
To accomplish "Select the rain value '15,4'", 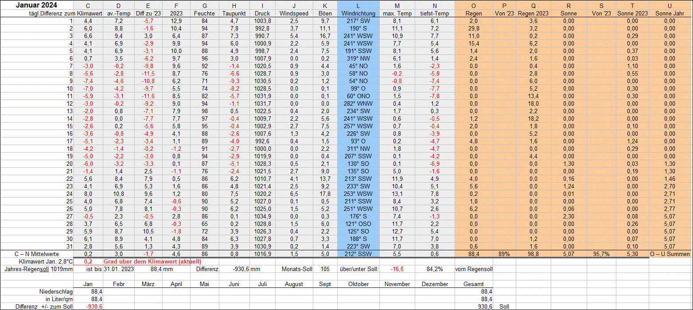I will click(474, 43).
